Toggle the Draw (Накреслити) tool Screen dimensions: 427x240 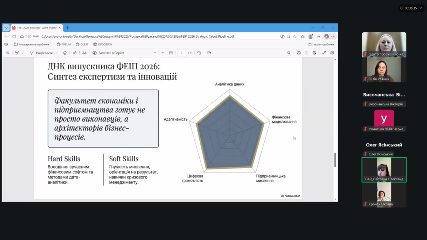click(x=41, y=53)
